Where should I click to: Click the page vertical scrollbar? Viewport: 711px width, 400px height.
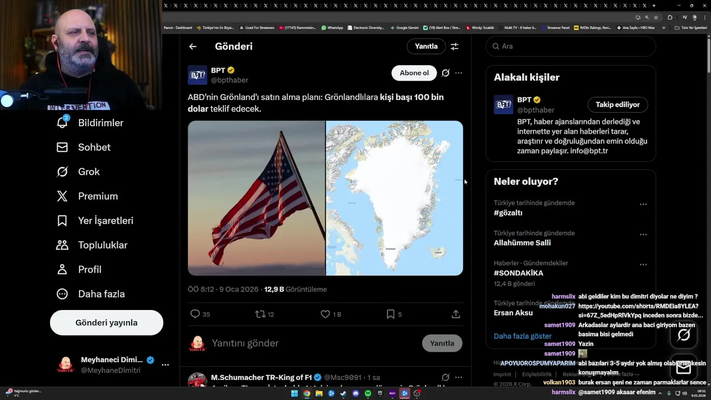(708, 56)
